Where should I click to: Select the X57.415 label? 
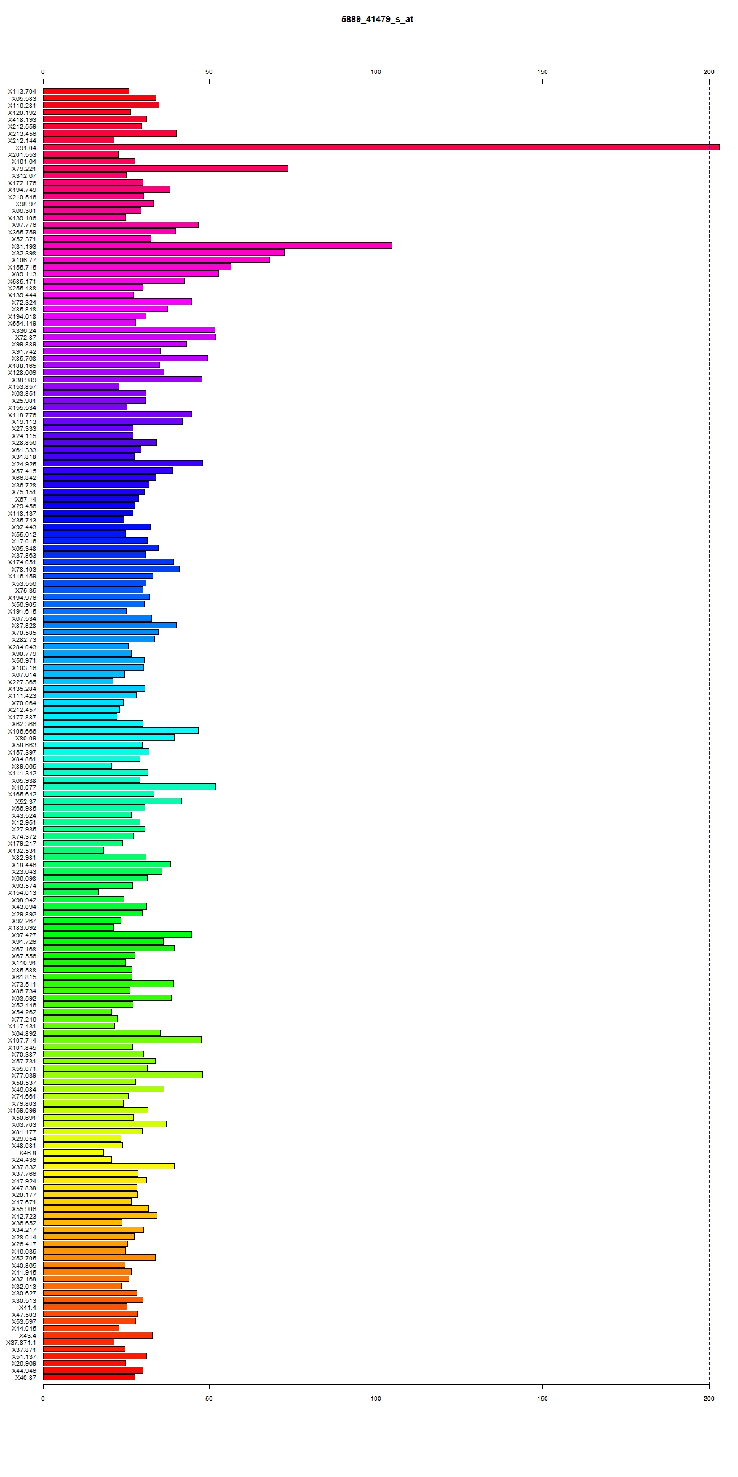(x=24, y=471)
